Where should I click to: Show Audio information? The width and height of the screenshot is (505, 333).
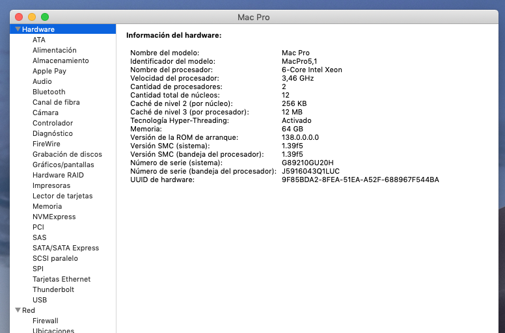click(x=42, y=81)
